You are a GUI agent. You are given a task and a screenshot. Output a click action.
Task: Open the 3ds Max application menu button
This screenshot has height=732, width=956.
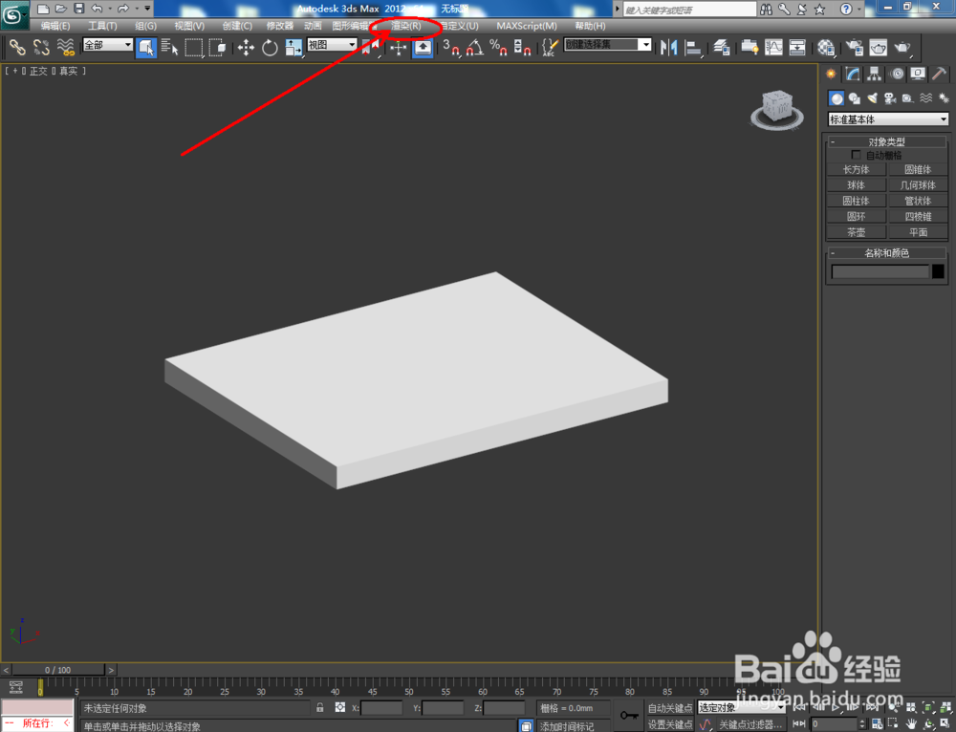pyautogui.click(x=14, y=14)
